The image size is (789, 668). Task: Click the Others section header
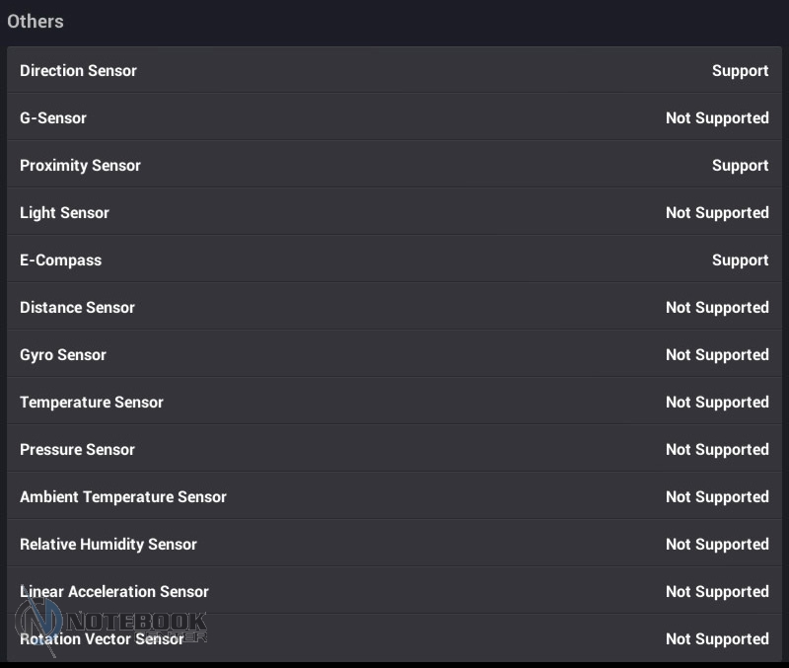36,21
